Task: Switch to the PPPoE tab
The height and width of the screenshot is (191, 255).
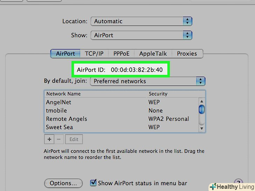Action: [121, 54]
